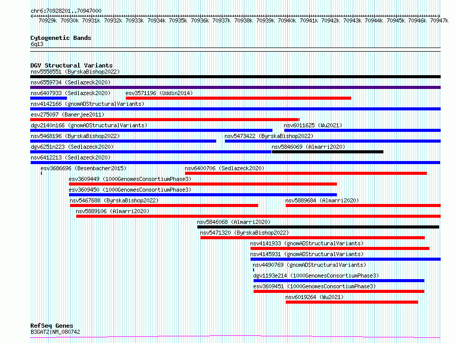The height and width of the screenshot is (343, 455).
Task: Select the red nsv5471320 variant bar
Action: [312, 238]
